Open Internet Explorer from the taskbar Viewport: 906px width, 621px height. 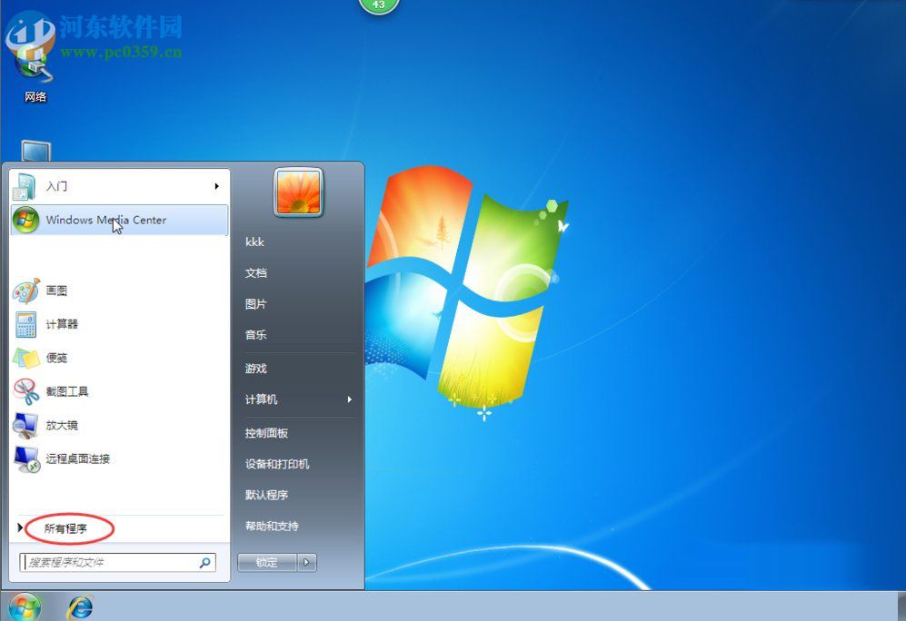[x=80, y=608]
